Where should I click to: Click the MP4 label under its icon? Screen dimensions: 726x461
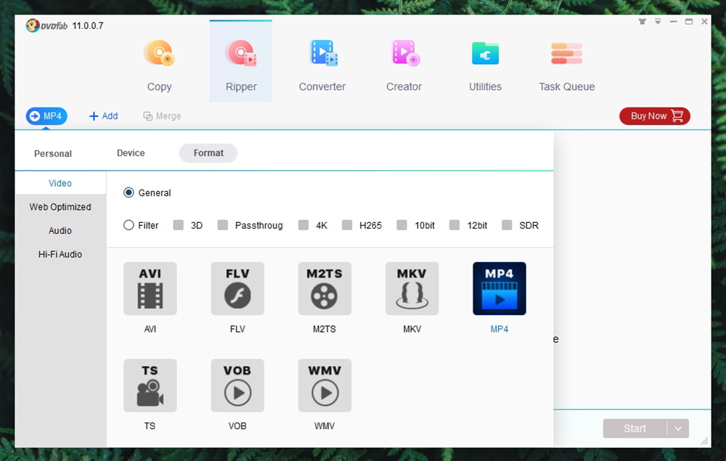[x=499, y=329]
